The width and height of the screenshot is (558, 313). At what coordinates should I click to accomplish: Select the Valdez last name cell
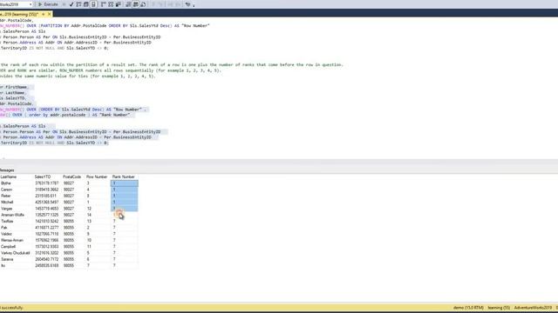coord(16,234)
